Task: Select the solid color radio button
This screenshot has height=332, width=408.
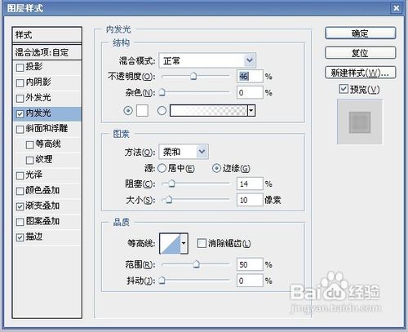Action: (x=128, y=110)
